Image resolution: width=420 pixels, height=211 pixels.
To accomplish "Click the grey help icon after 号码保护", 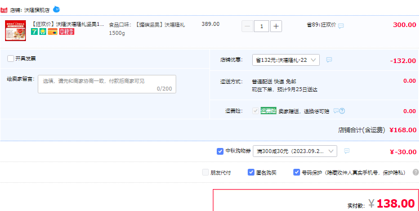I will pyautogui.click(x=415, y=172).
